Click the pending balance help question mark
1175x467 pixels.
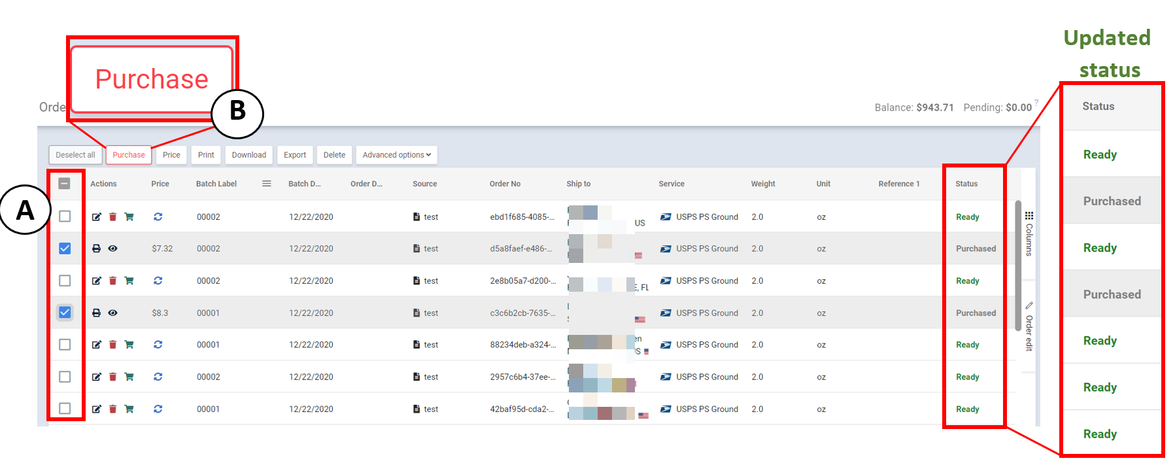pos(1036,102)
